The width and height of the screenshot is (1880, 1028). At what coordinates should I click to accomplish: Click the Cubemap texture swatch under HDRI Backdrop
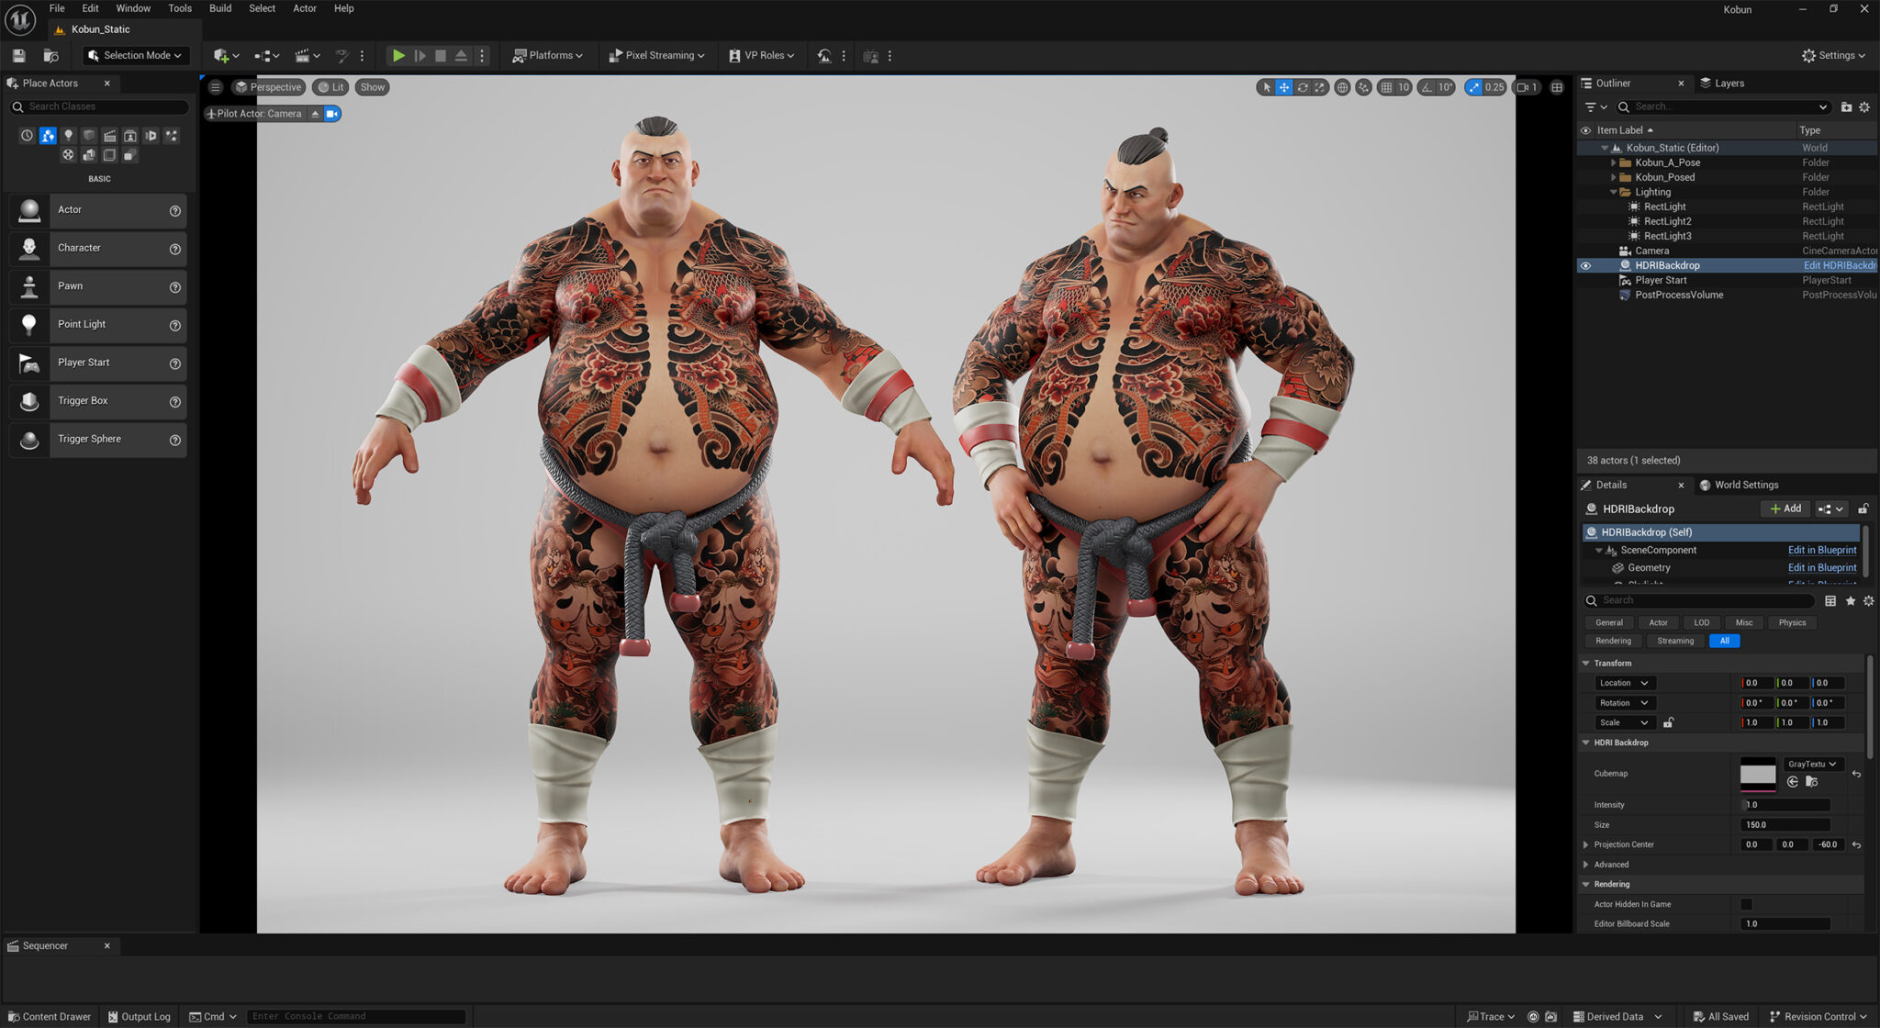[1758, 773]
